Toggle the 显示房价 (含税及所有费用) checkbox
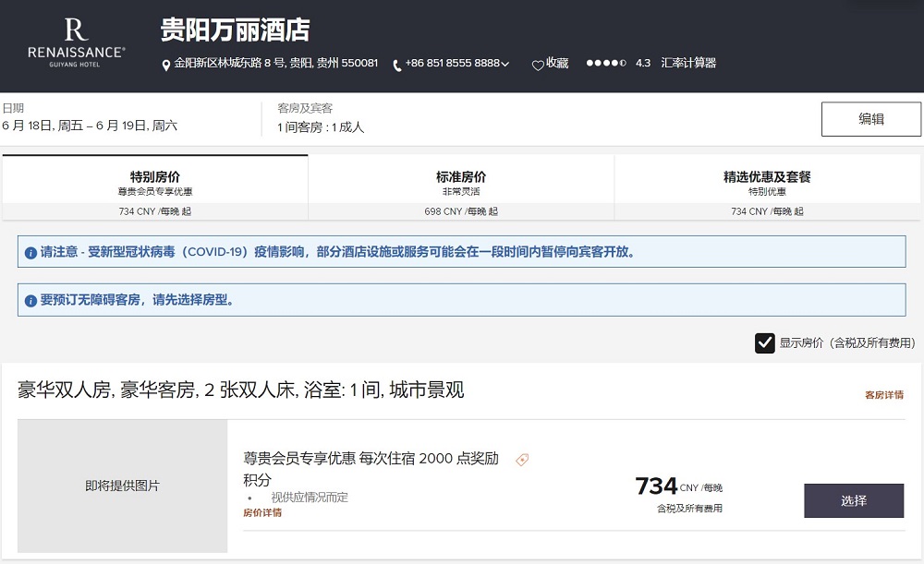This screenshot has width=924, height=564. click(765, 342)
